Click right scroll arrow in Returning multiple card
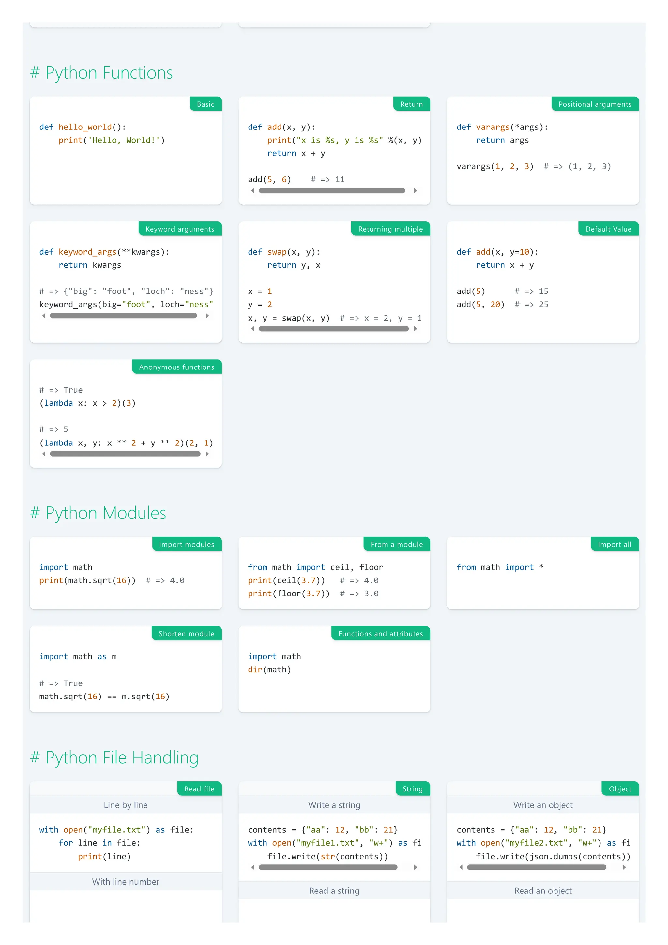The height and width of the screenshot is (945, 668). [415, 329]
